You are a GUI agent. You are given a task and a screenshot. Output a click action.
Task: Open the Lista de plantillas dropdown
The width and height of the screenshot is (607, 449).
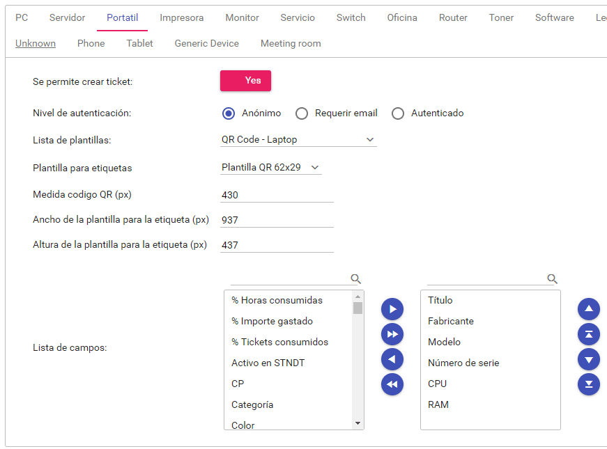click(298, 140)
